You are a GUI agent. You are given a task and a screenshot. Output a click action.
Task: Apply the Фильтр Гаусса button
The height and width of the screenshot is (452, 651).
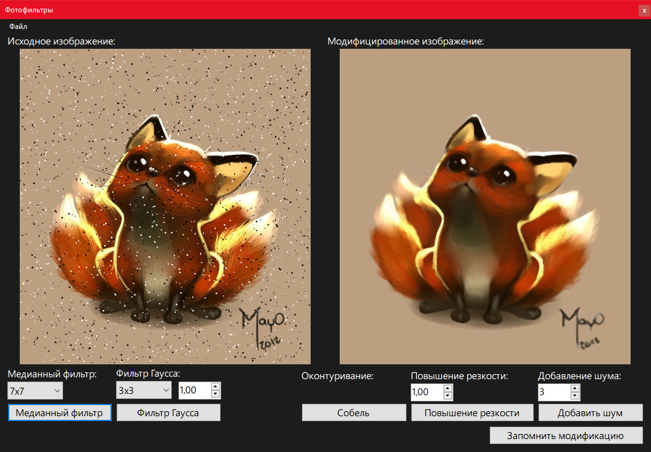168,412
